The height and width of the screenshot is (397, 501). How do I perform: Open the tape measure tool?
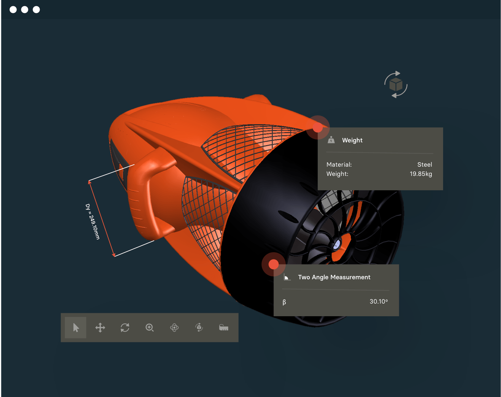[223, 328]
